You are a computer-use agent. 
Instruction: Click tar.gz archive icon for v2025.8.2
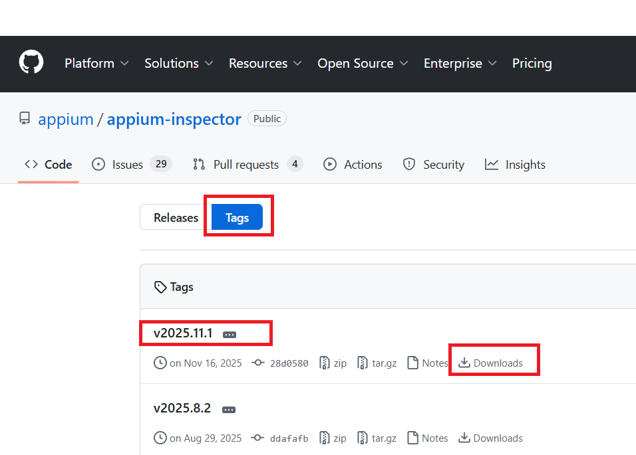tap(363, 438)
